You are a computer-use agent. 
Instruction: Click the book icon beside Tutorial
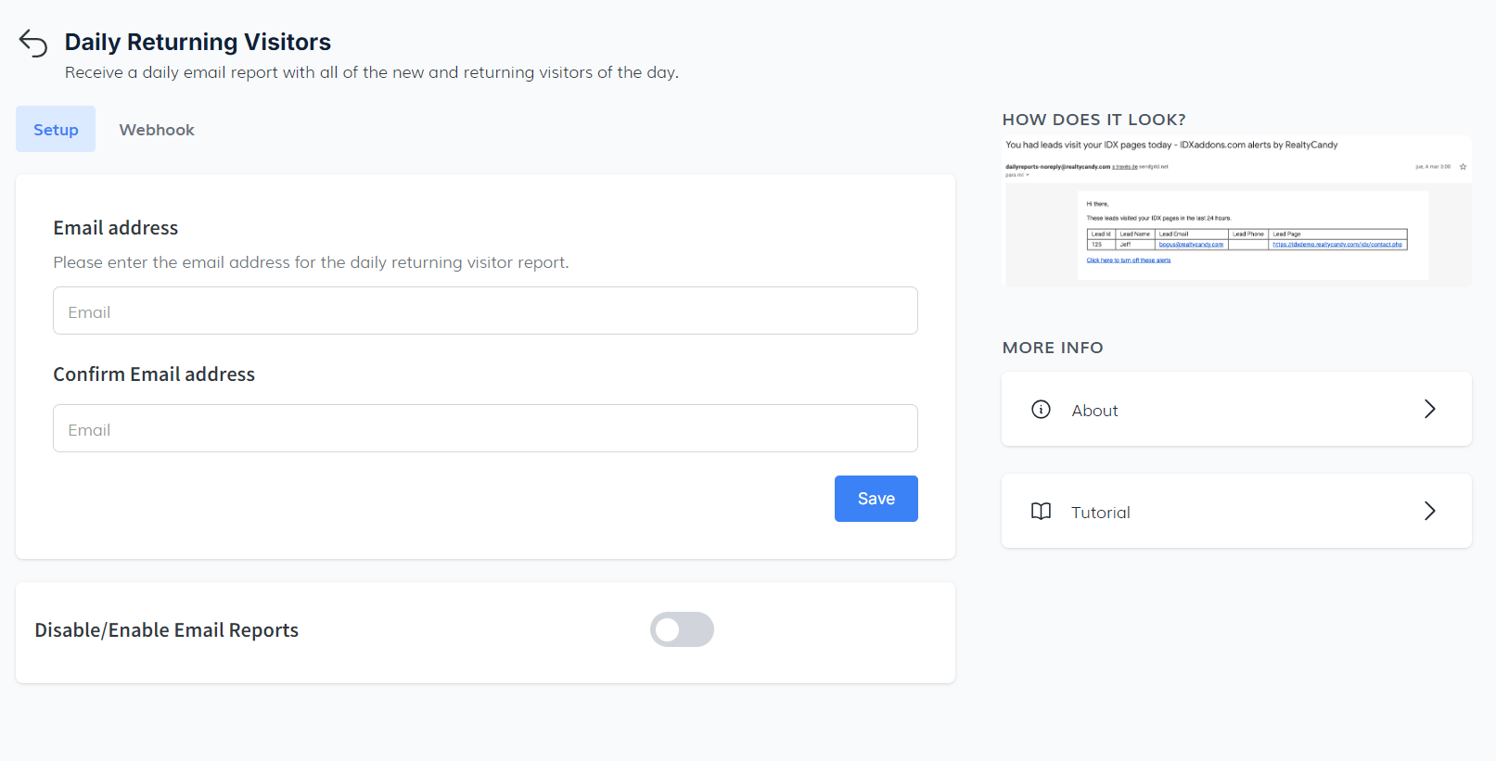click(x=1041, y=512)
